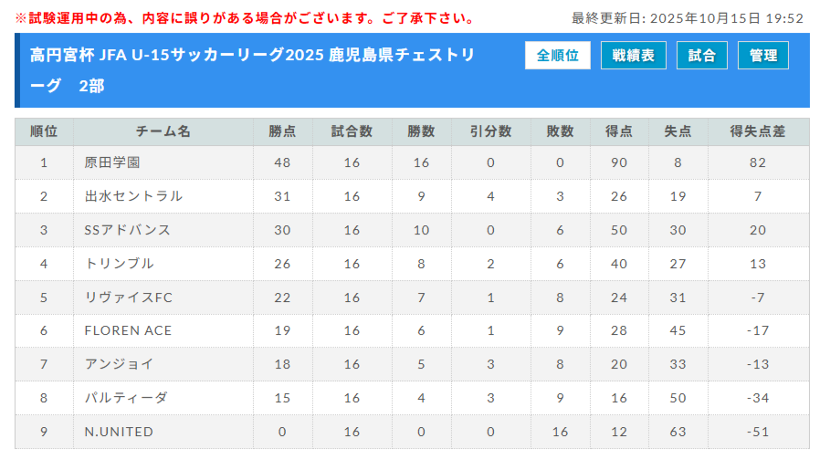The width and height of the screenshot is (820, 459).
Task: Open the 試合 tab
Action: tap(702, 56)
